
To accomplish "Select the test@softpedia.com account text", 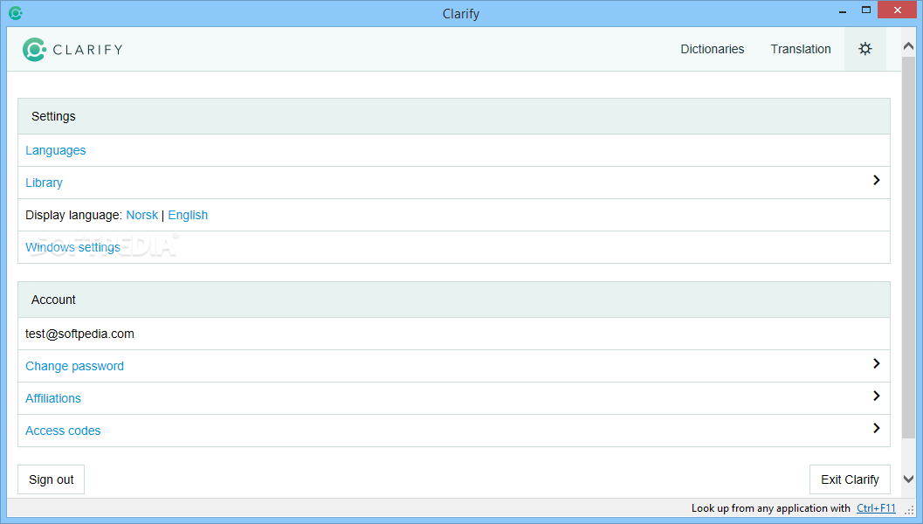I will click(79, 334).
